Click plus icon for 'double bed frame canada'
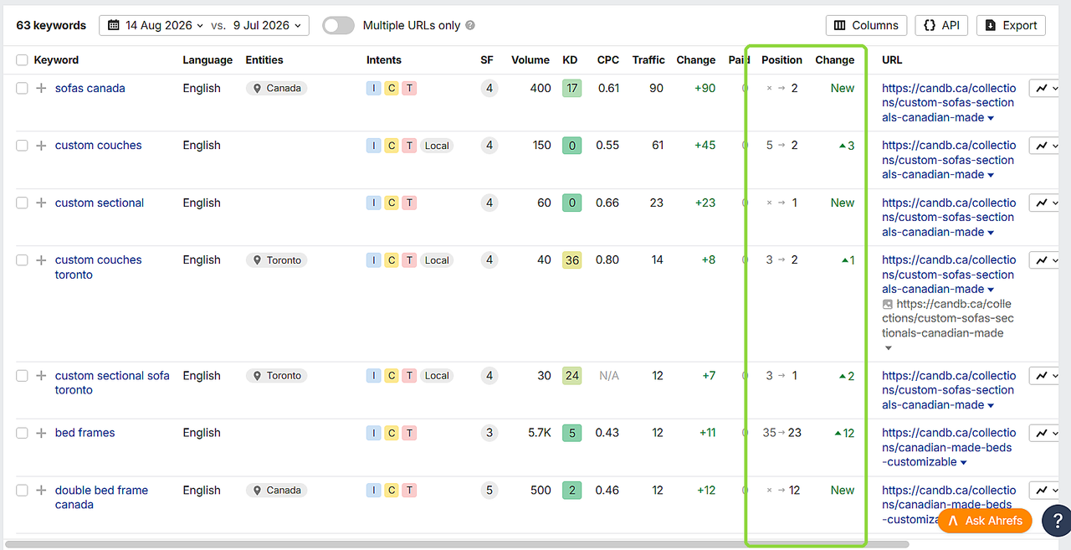 coord(41,491)
